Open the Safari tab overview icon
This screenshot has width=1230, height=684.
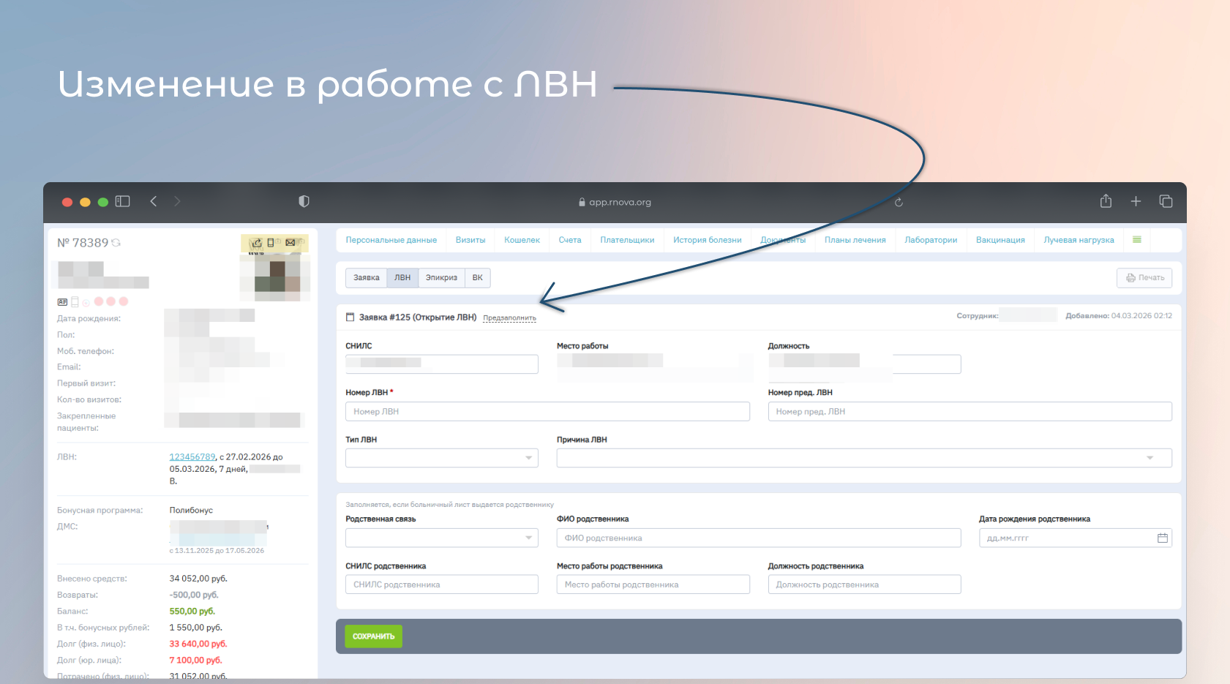1166,201
